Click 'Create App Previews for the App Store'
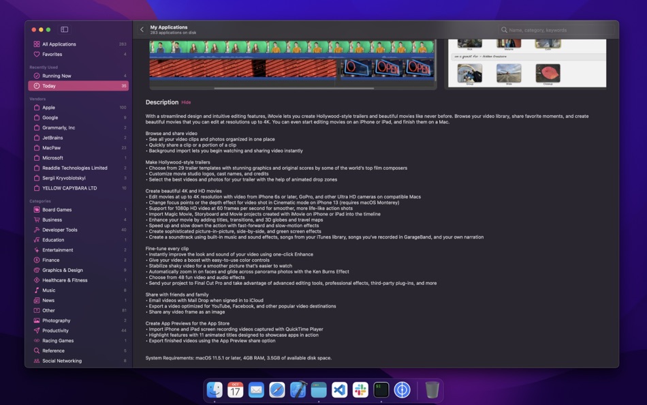The image size is (647, 405). pyautogui.click(x=187, y=323)
